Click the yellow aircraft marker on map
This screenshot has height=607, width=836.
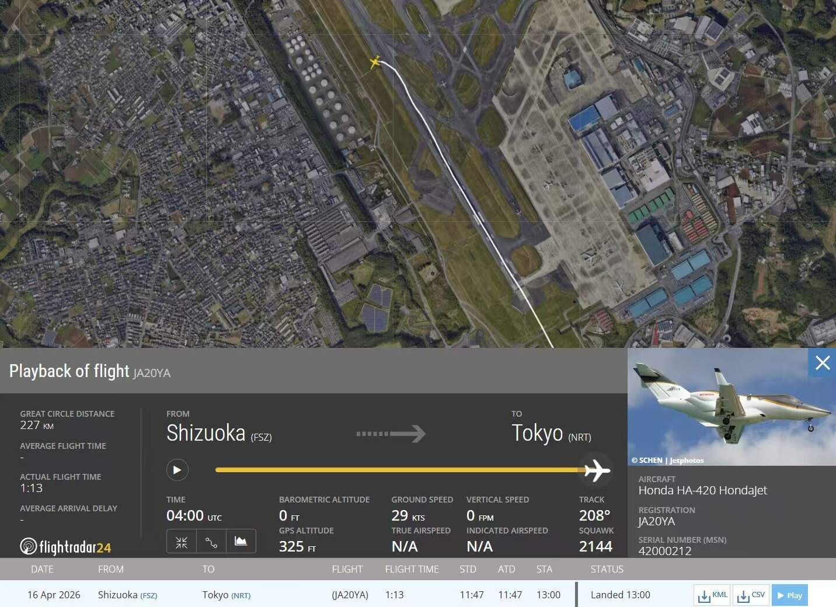(x=375, y=62)
